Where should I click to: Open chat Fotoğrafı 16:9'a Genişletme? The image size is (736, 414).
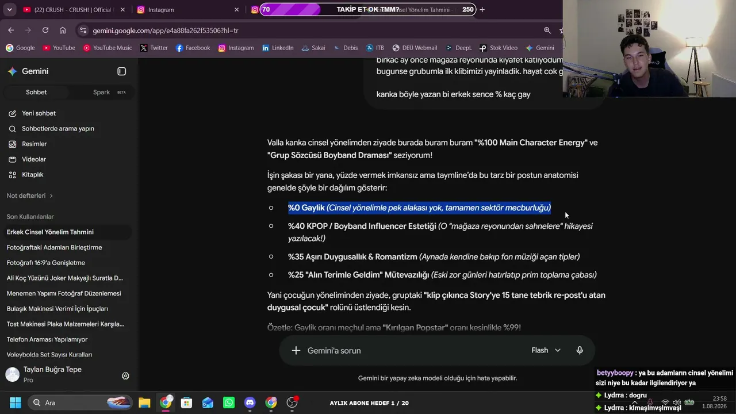click(69, 263)
